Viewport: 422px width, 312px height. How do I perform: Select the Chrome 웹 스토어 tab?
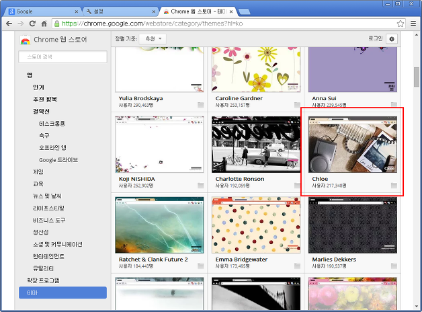[x=198, y=11]
